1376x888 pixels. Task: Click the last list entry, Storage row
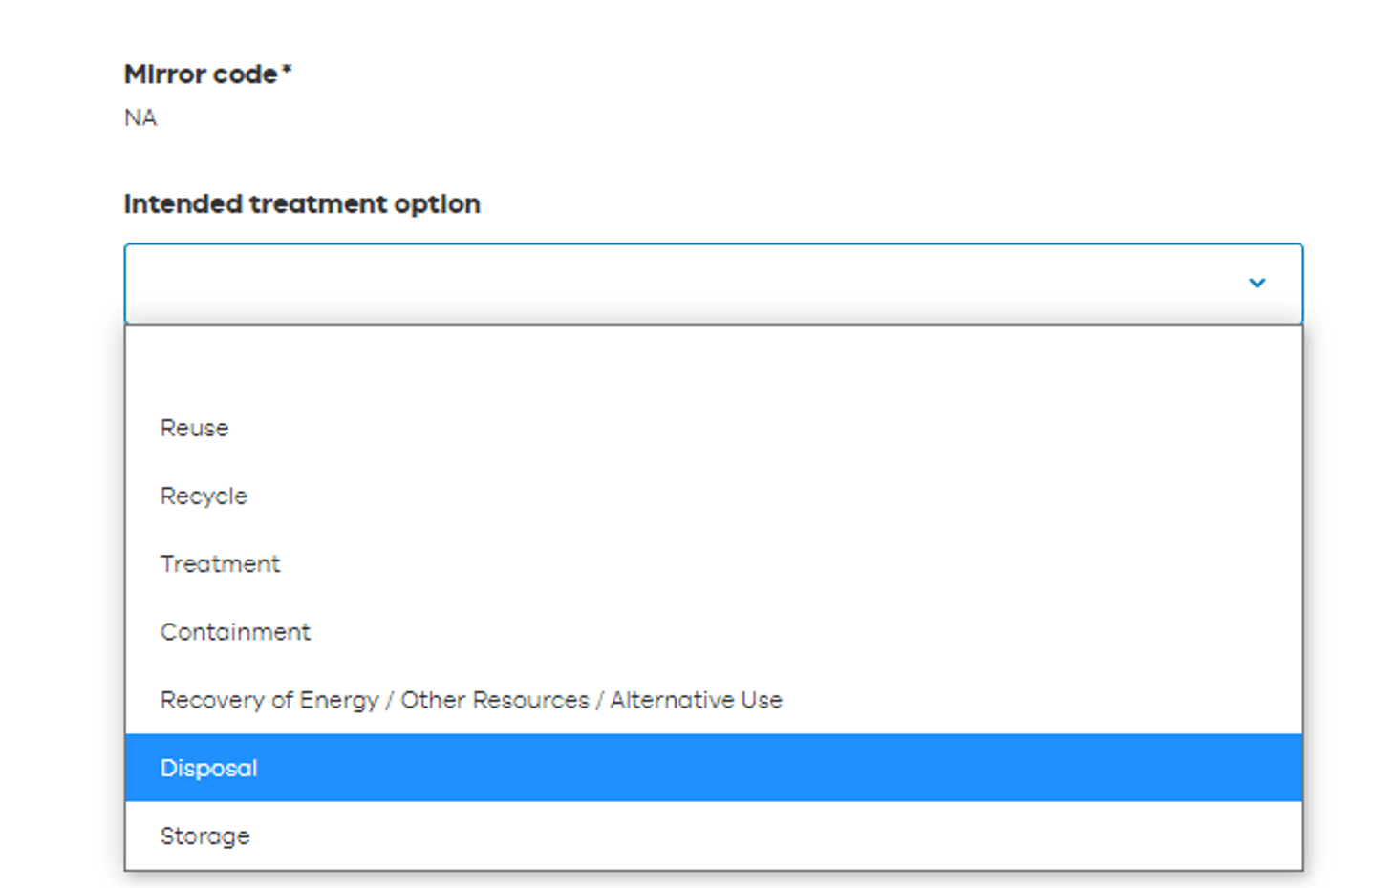[713, 836]
